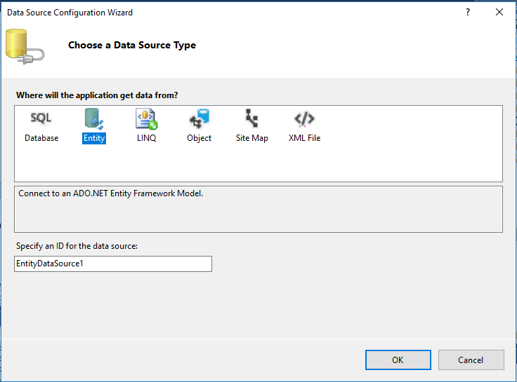The width and height of the screenshot is (517, 382).
Task: Click the "Object" label text
Action: click(x=199, y=138)
